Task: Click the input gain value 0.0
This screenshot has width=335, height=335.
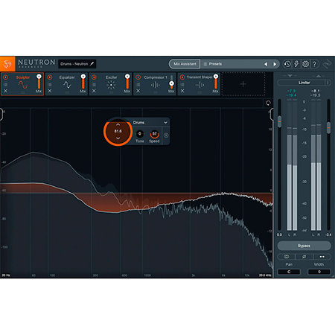Action: point(279,234)
